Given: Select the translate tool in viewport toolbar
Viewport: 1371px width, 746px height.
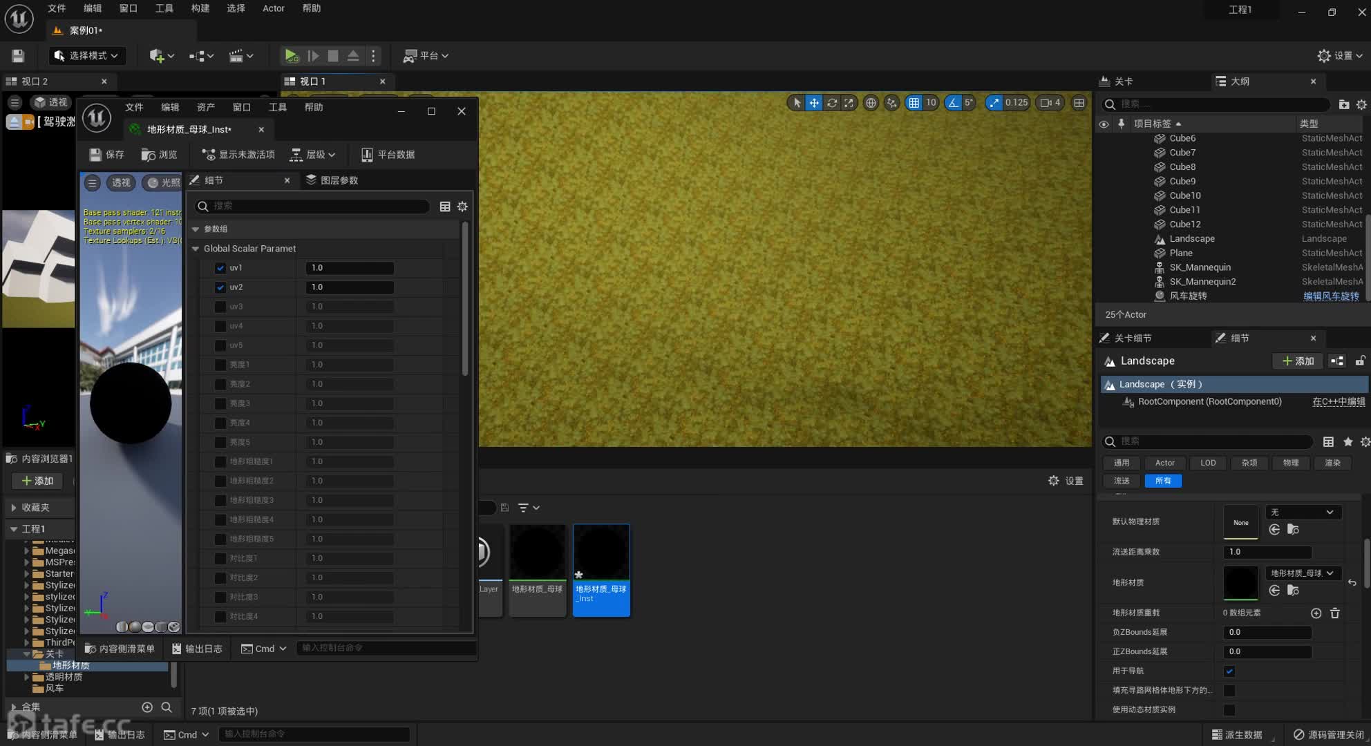Looking at the screenshot, I should [x=814, y=103].
